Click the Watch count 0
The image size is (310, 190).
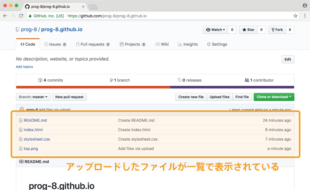tap(232, 30)
